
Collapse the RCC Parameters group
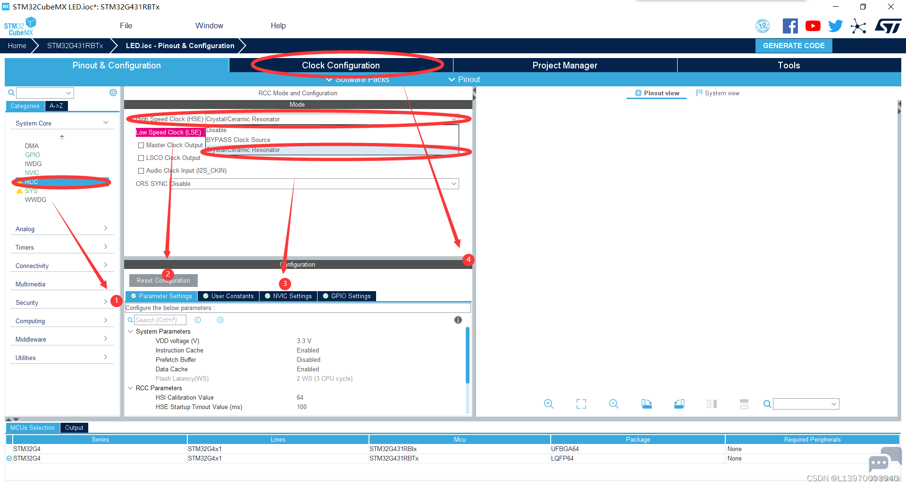(x=130, y=388)
